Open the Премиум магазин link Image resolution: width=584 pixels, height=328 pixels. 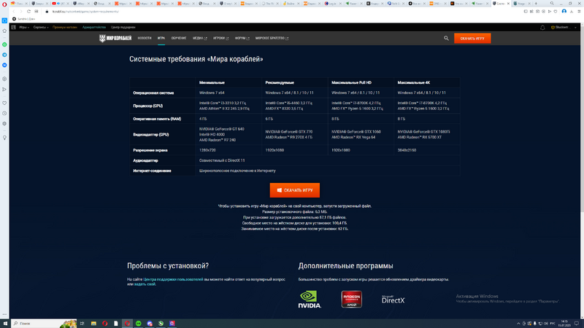(65, 27)
